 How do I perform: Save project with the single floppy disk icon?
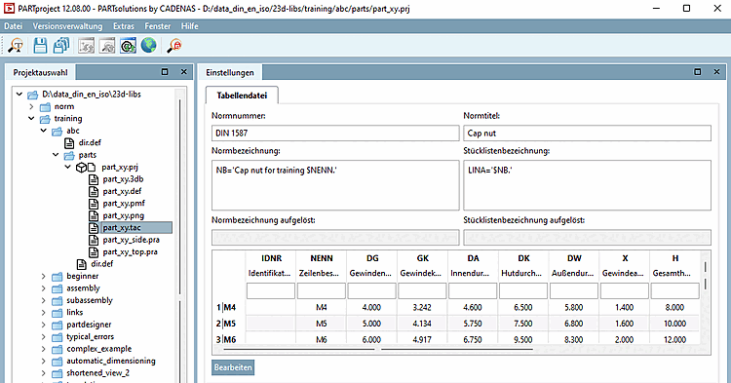(x=40, y=46)
